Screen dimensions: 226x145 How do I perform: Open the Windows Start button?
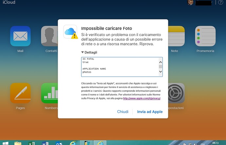coord(6,143)
